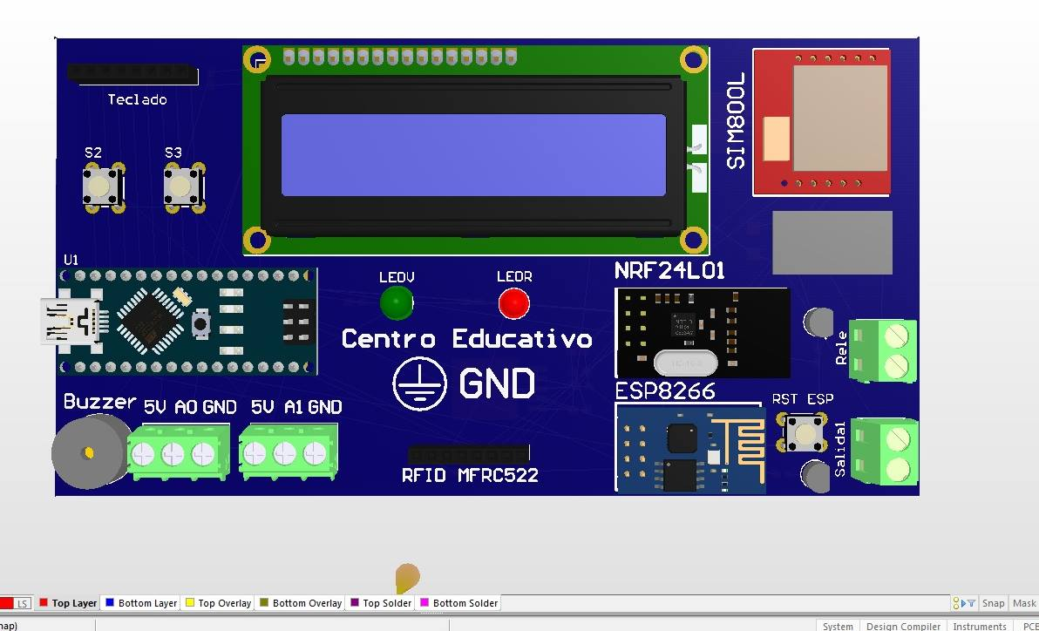Open the System panel button
This screenshot has width=1039, height=631.
(x=838, y=626)
